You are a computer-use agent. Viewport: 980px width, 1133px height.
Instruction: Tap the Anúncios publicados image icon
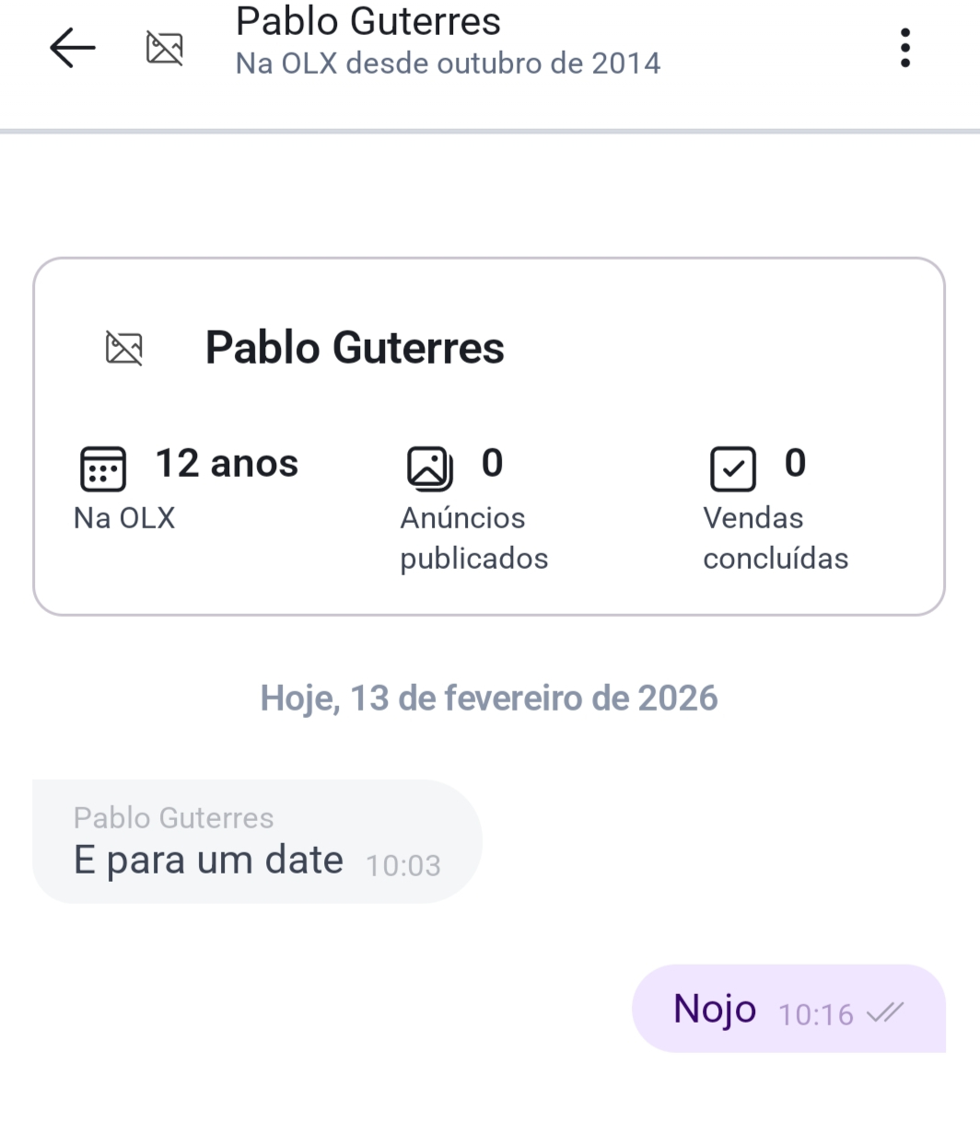(x=429, y=468)
